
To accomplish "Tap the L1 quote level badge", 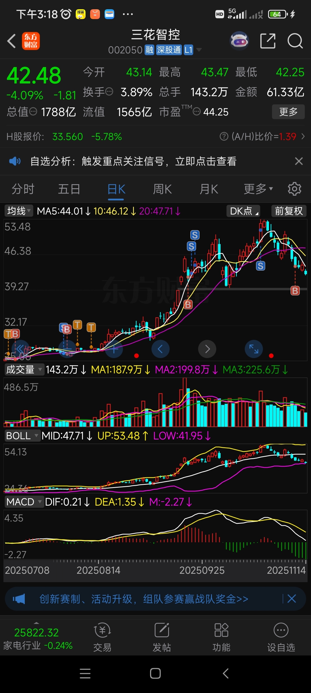I will tap(188, 50).
